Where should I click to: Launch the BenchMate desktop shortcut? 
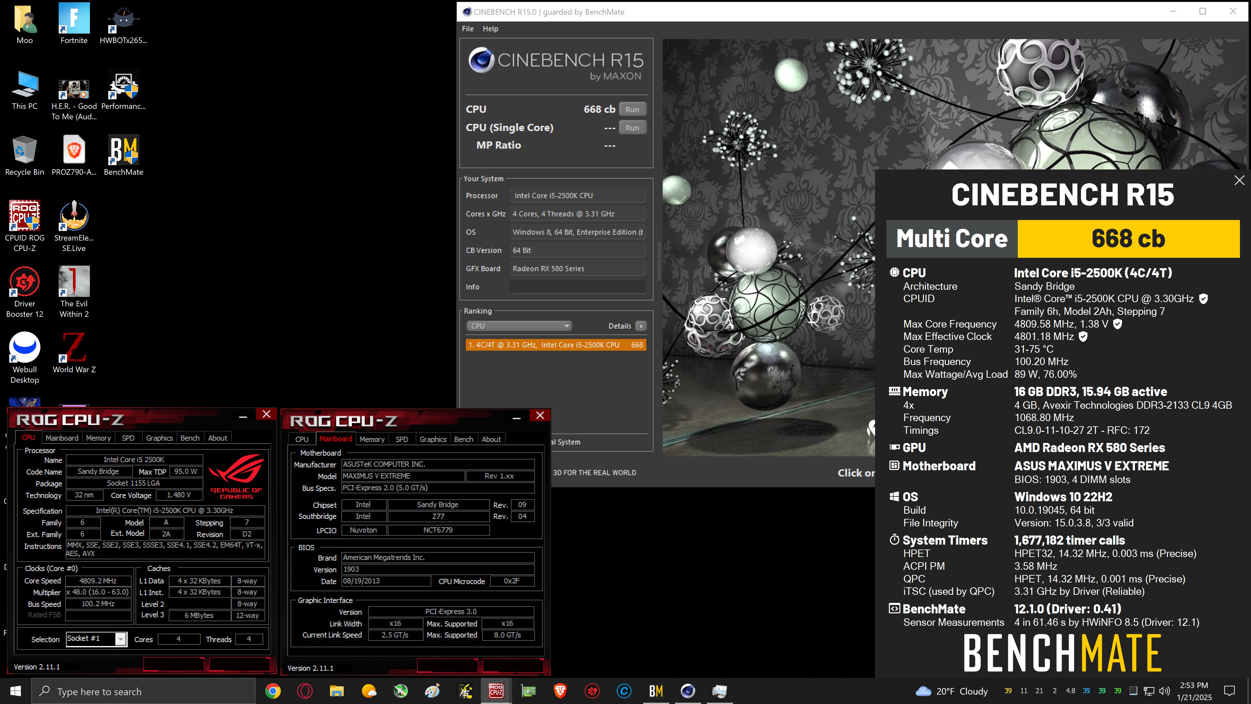coord(123,156)
